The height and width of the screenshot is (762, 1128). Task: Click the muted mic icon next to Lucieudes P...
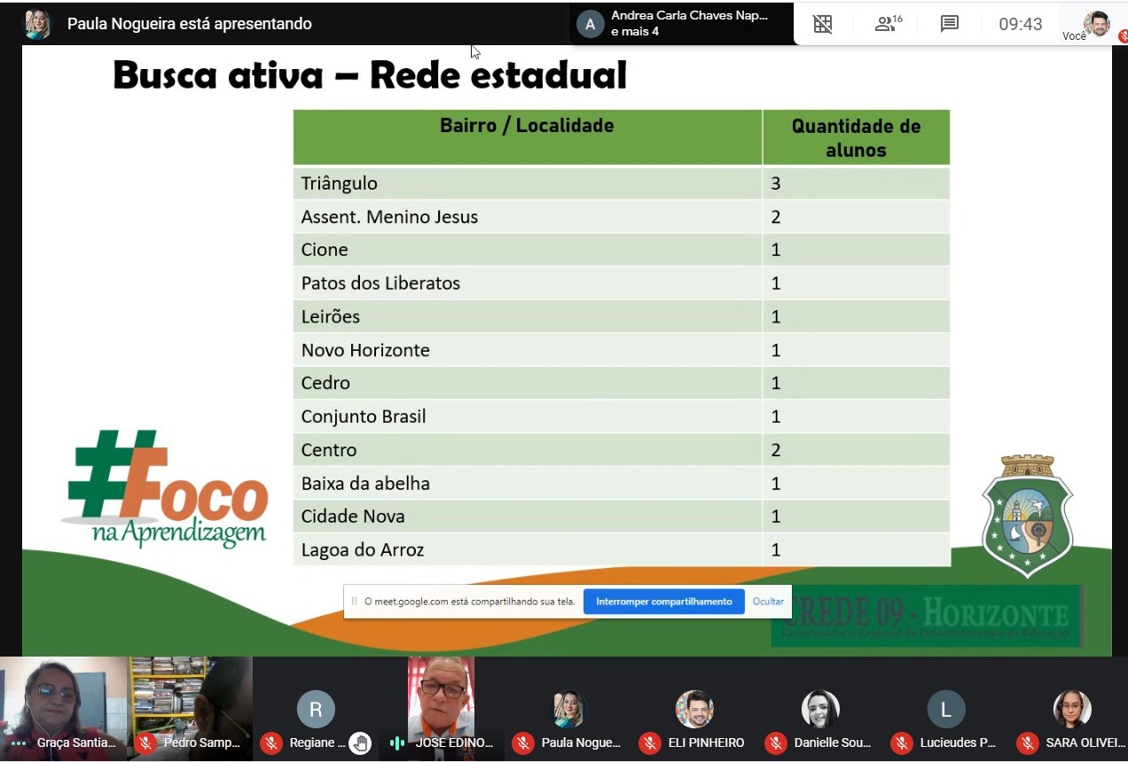[902, 743]
